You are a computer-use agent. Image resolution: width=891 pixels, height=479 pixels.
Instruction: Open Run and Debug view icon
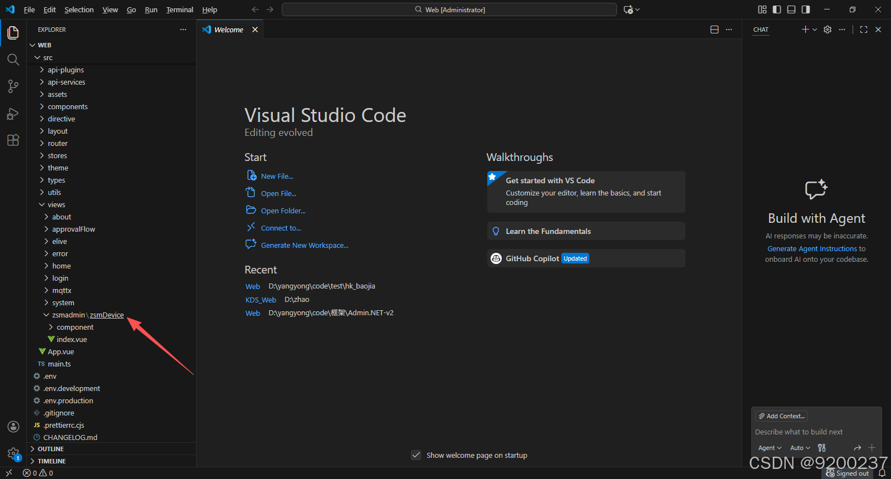tap(13, 114)
